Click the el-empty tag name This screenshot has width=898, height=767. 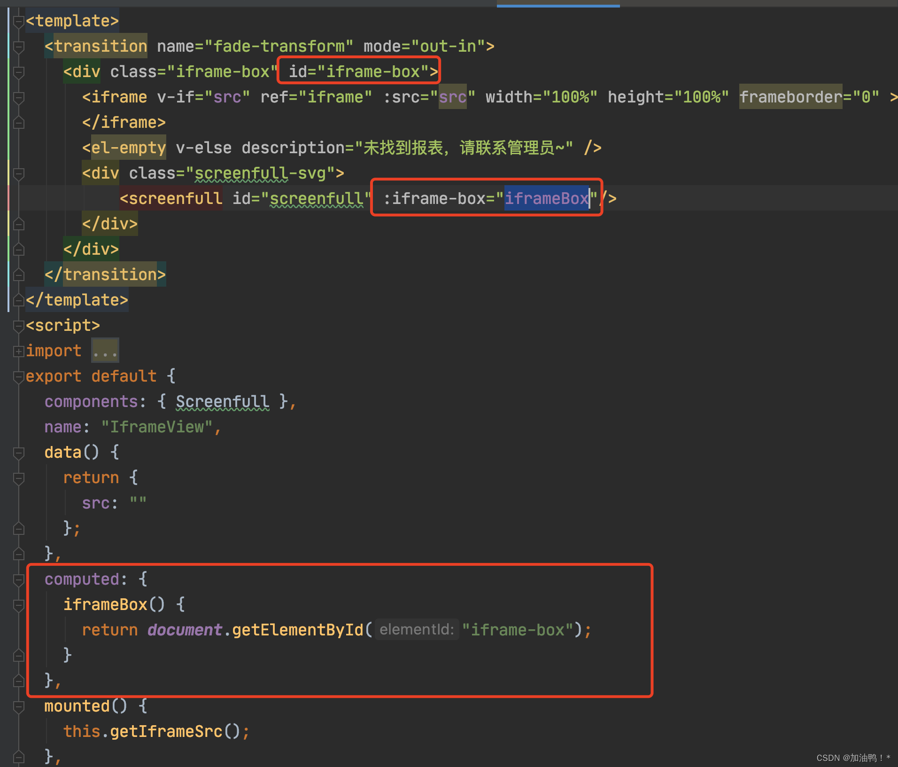coord(128,148)
